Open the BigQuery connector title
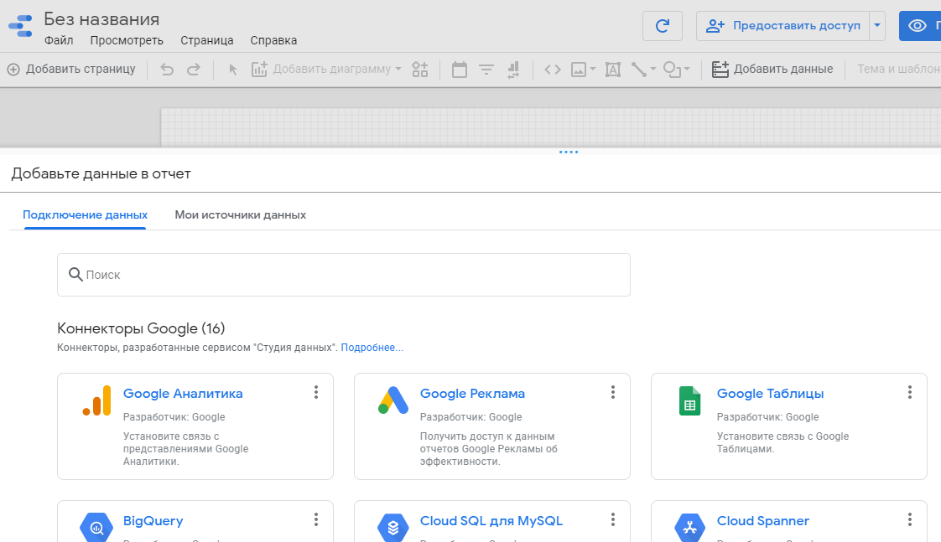 [153, 521]
